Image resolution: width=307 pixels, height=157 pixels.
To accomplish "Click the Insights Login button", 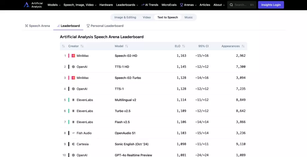I will coord(271,5).
